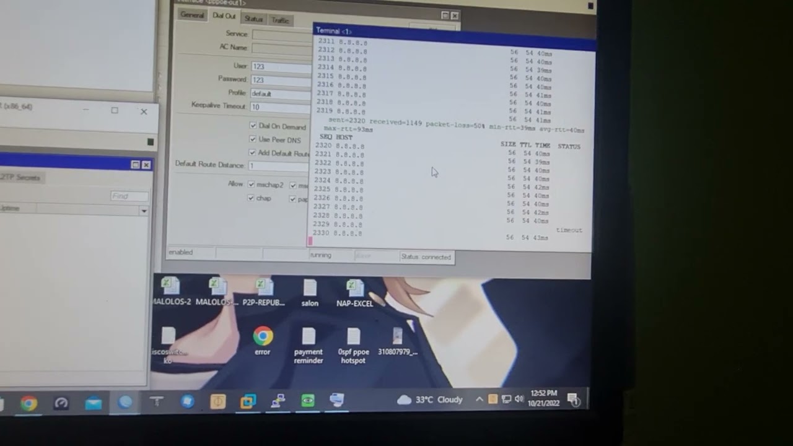Open the P2P-REPUB Excel file on desktop
Viewport: 793px width, 446px height.
pyautogui.click(x=263, y=292)
